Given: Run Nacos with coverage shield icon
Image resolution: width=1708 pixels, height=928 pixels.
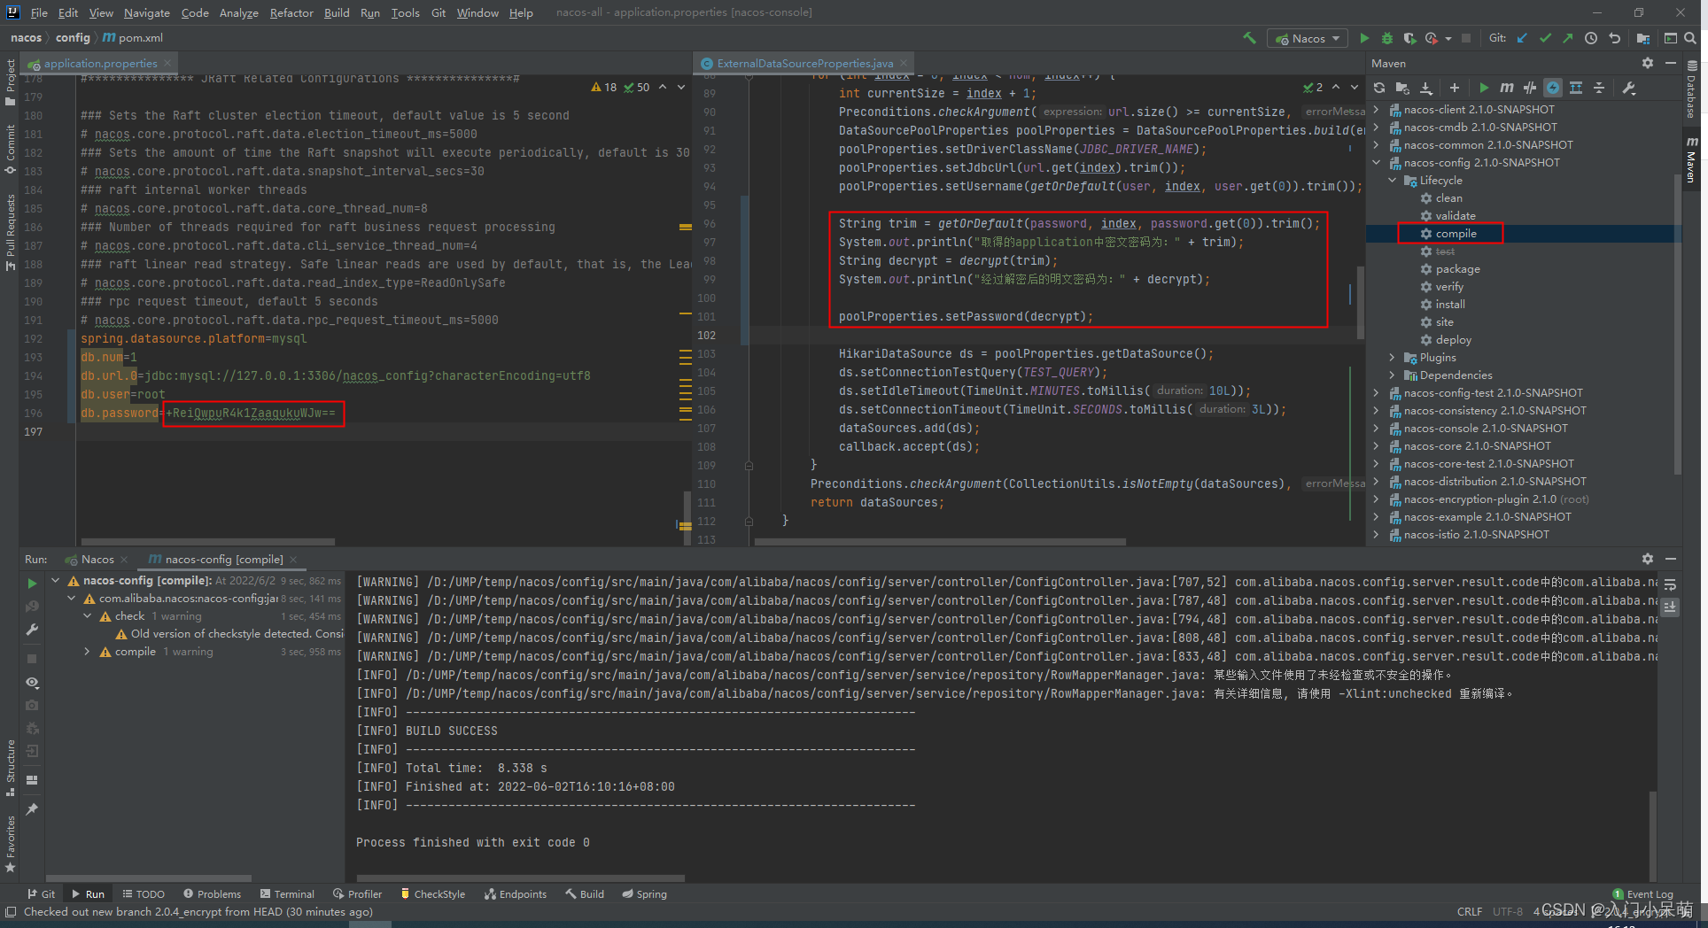Looking at the screenshot, I should 1409,38.
